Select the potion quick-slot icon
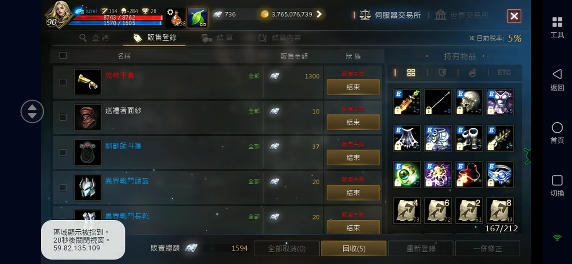The width and height of the screenshot is (572, 264). (x=176, y=18)
